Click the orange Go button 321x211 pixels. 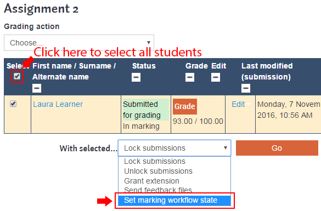277,148
